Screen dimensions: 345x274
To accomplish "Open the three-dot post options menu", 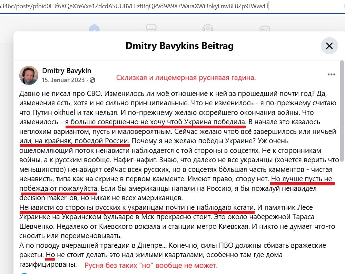I will click(x=331, y=75).
